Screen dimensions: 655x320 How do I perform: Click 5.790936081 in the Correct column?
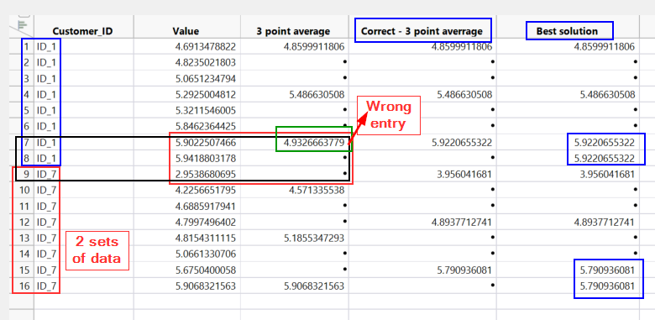coord(464,270)
